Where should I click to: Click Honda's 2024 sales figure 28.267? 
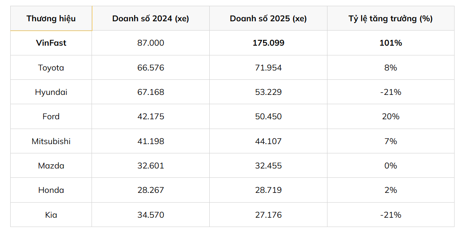coord(151,190)
